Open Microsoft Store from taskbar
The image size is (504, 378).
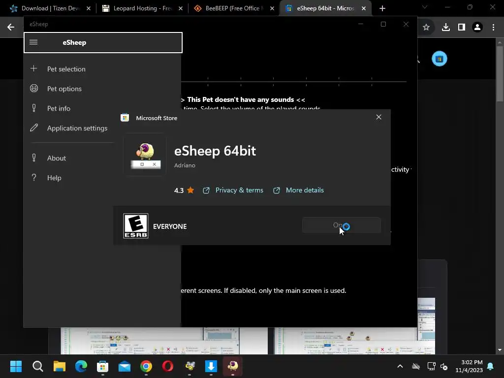click(x=102, y=366)
